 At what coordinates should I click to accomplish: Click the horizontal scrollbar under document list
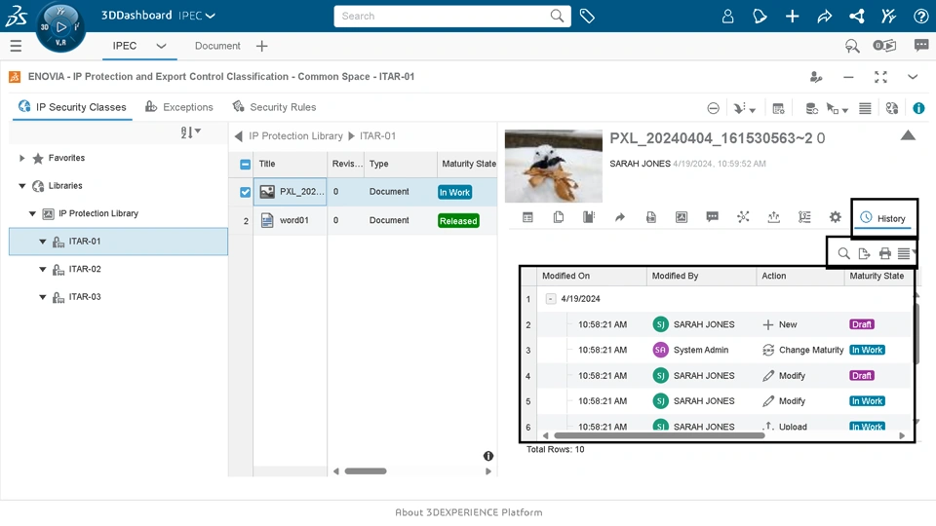pos(366,471)
